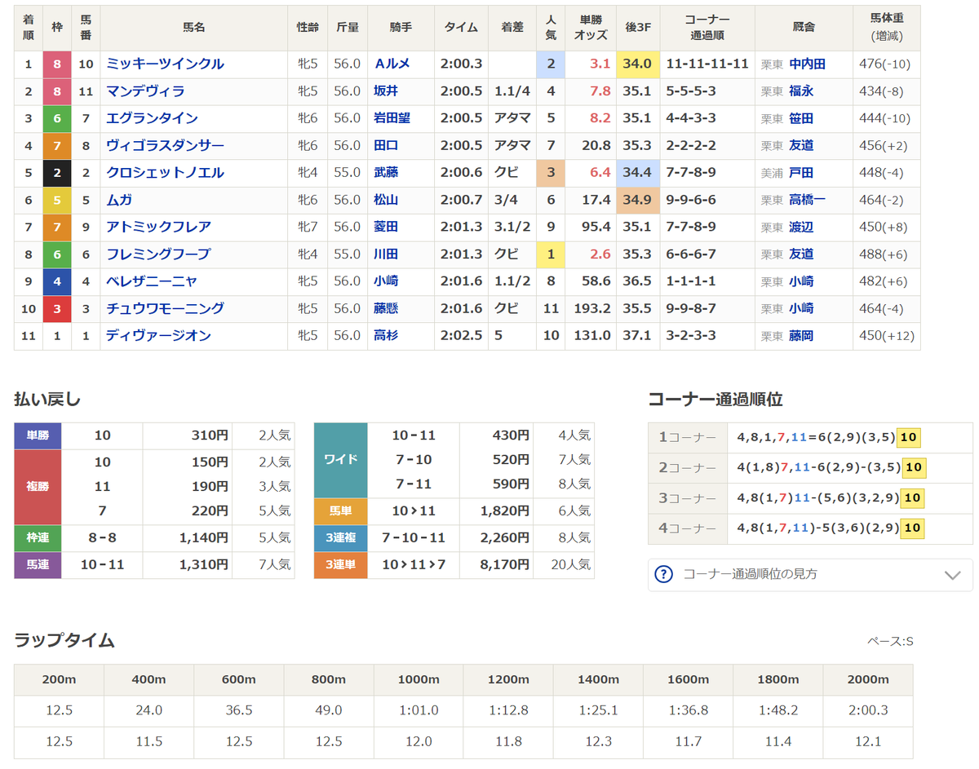979x769 pixels.
Task: Click body weight 476(-10) cell
Action: [x=885, y=64]
